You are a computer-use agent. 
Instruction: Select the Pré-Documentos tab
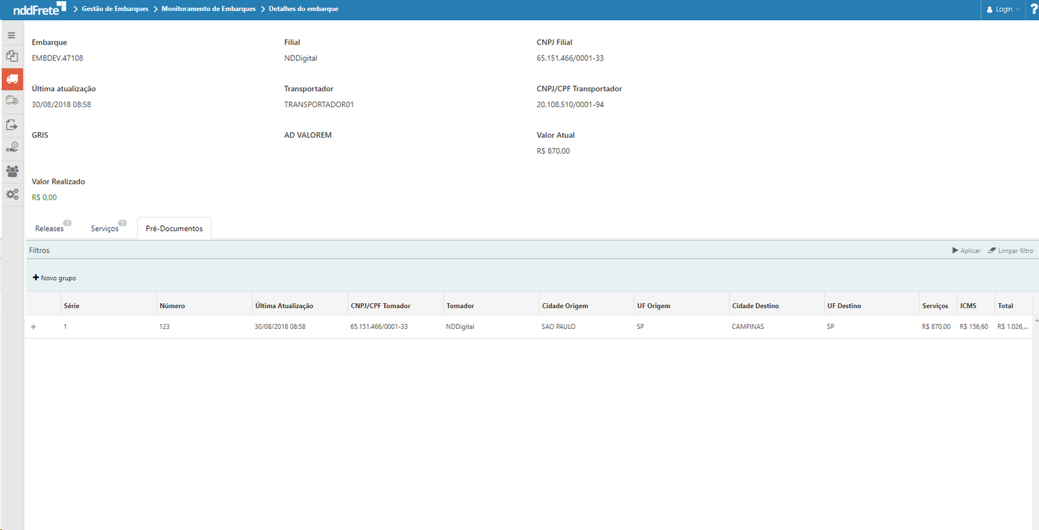(x=174, y=229)
